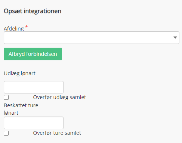Select the empty field below Udlæg lønart

coord(34,87)
